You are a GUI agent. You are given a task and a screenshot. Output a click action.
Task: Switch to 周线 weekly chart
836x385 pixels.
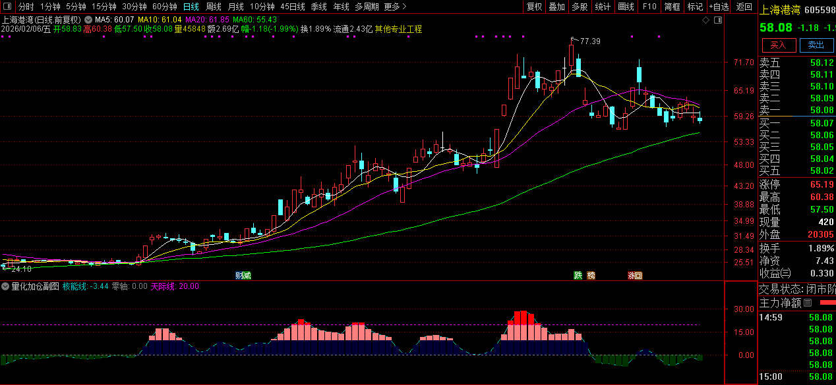click(213, 7)
